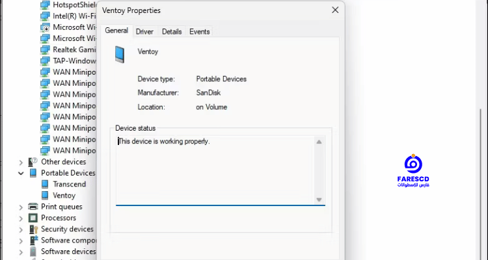Click the Realtek Gaming adapter icon
This screenshot has height=260, width=488.
(x=45, y=50)
